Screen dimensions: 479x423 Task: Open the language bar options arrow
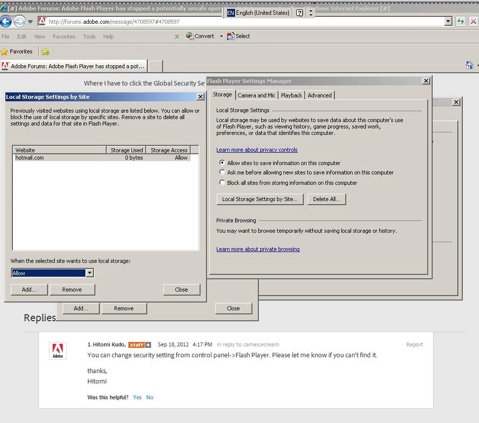tap(311, 13)
